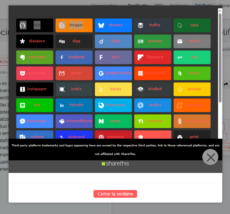Viewport: 230px width, 214px height.
Task: Share on houzz
Action: (192, 73)
